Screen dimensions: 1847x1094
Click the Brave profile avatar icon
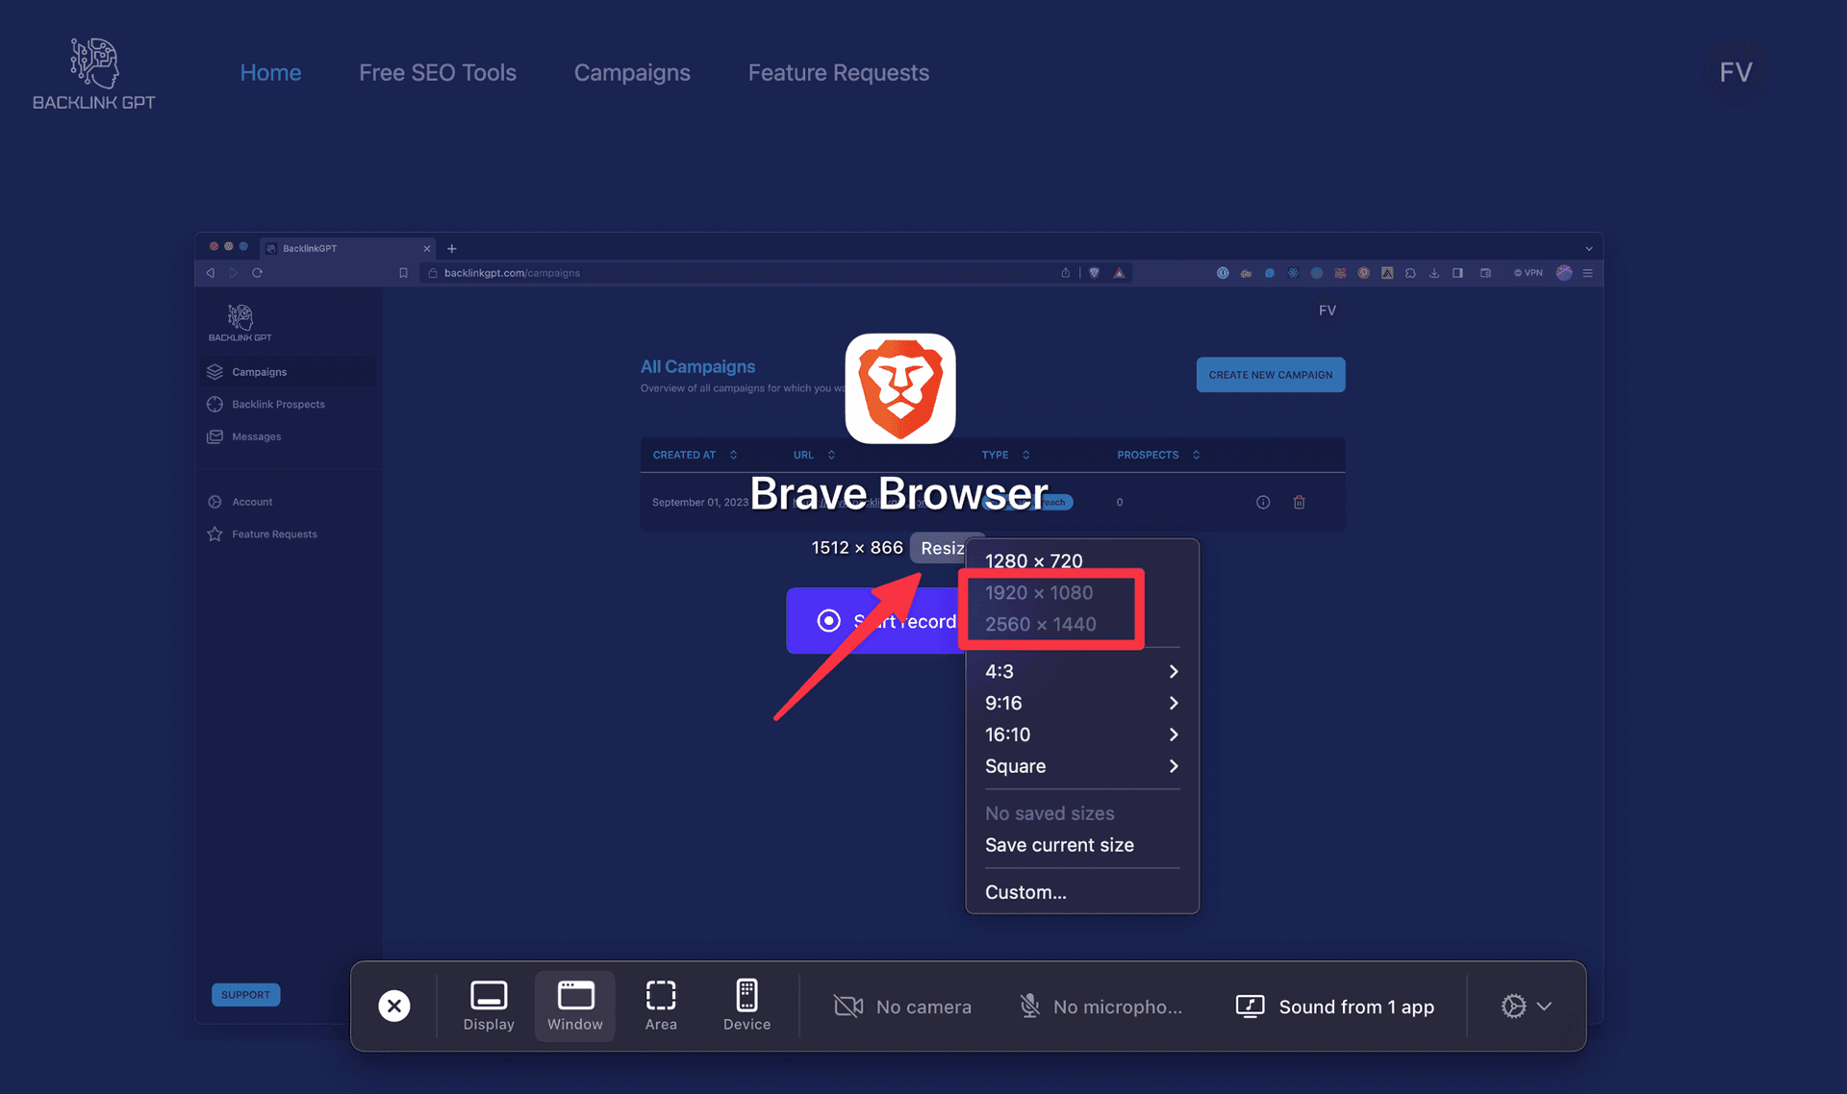[x=1564, y=273]
